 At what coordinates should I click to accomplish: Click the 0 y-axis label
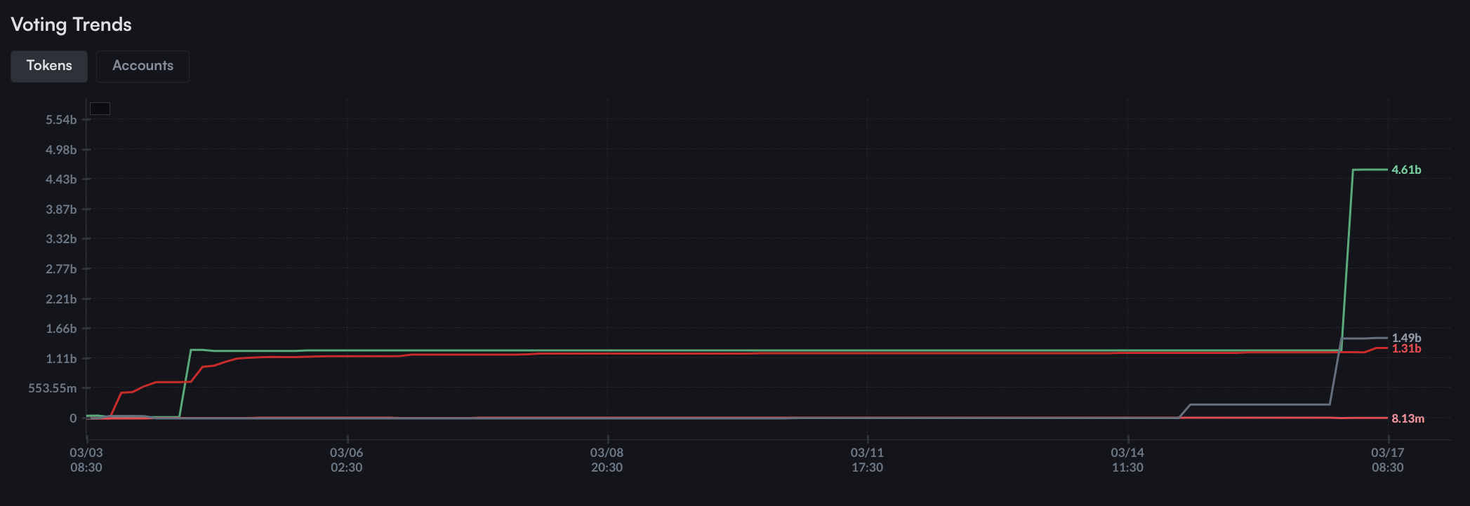[73, 418]
